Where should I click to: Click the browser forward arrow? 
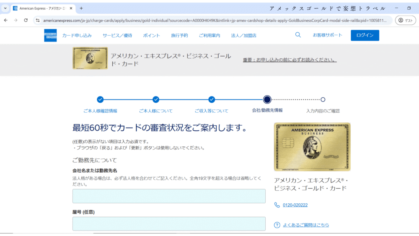point(16,20)
